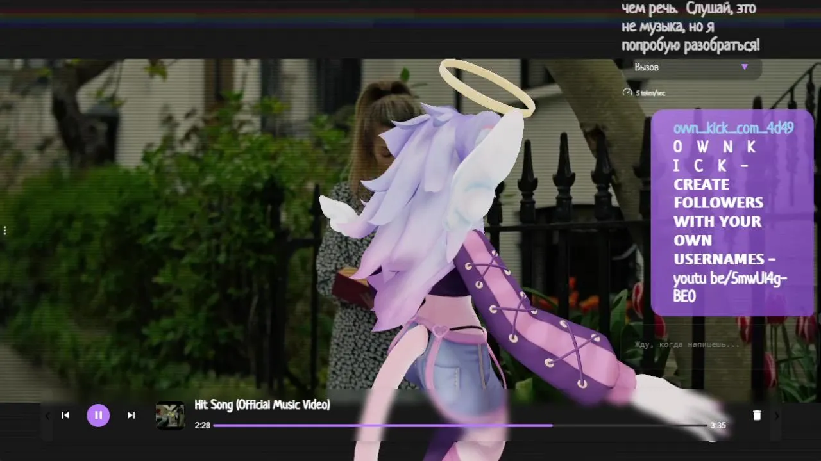Click the tokens per second gauge icon
Screen dimensions: 821x461
tap(627, 93)
